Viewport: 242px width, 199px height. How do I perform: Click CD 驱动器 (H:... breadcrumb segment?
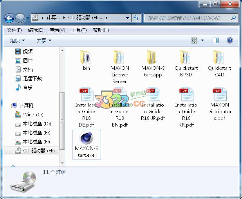pos(85,18)
